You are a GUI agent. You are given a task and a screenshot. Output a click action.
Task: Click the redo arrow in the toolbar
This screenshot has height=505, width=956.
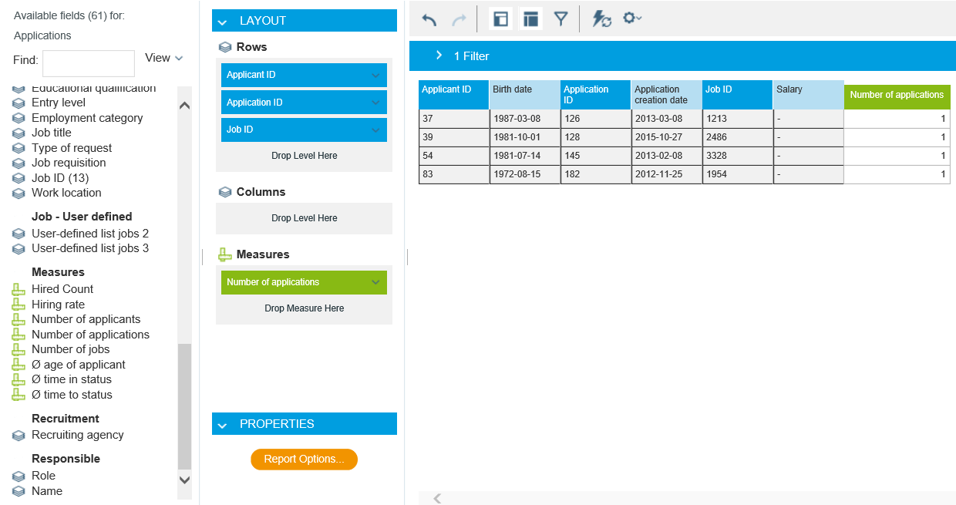[x=459, y=19]
